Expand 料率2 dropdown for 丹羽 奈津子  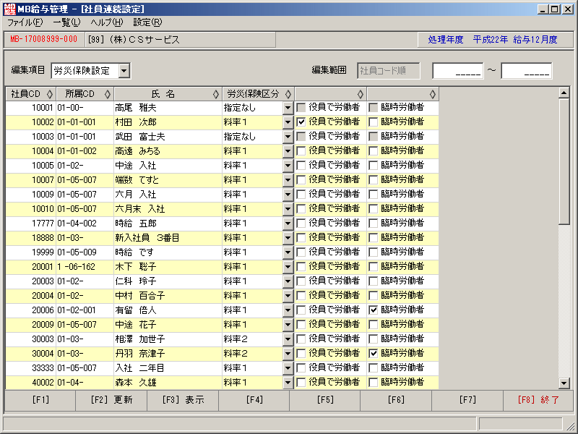(x=288, y=354)
